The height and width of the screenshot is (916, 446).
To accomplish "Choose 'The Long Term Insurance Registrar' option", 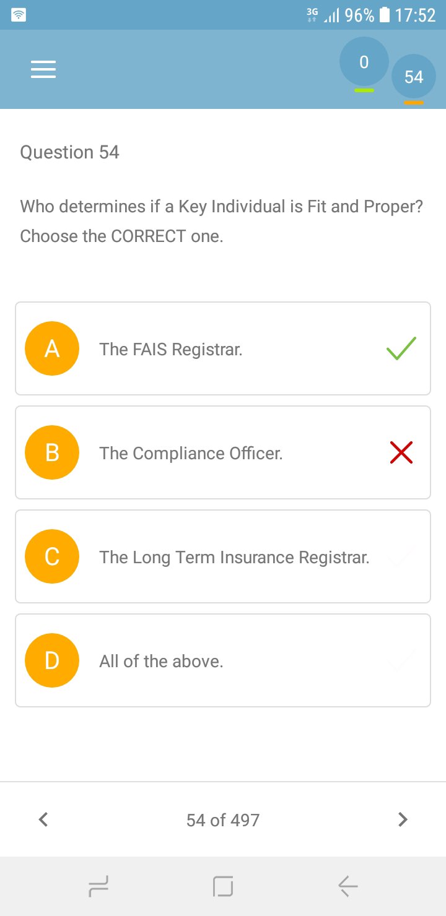I will click(234, 557).
